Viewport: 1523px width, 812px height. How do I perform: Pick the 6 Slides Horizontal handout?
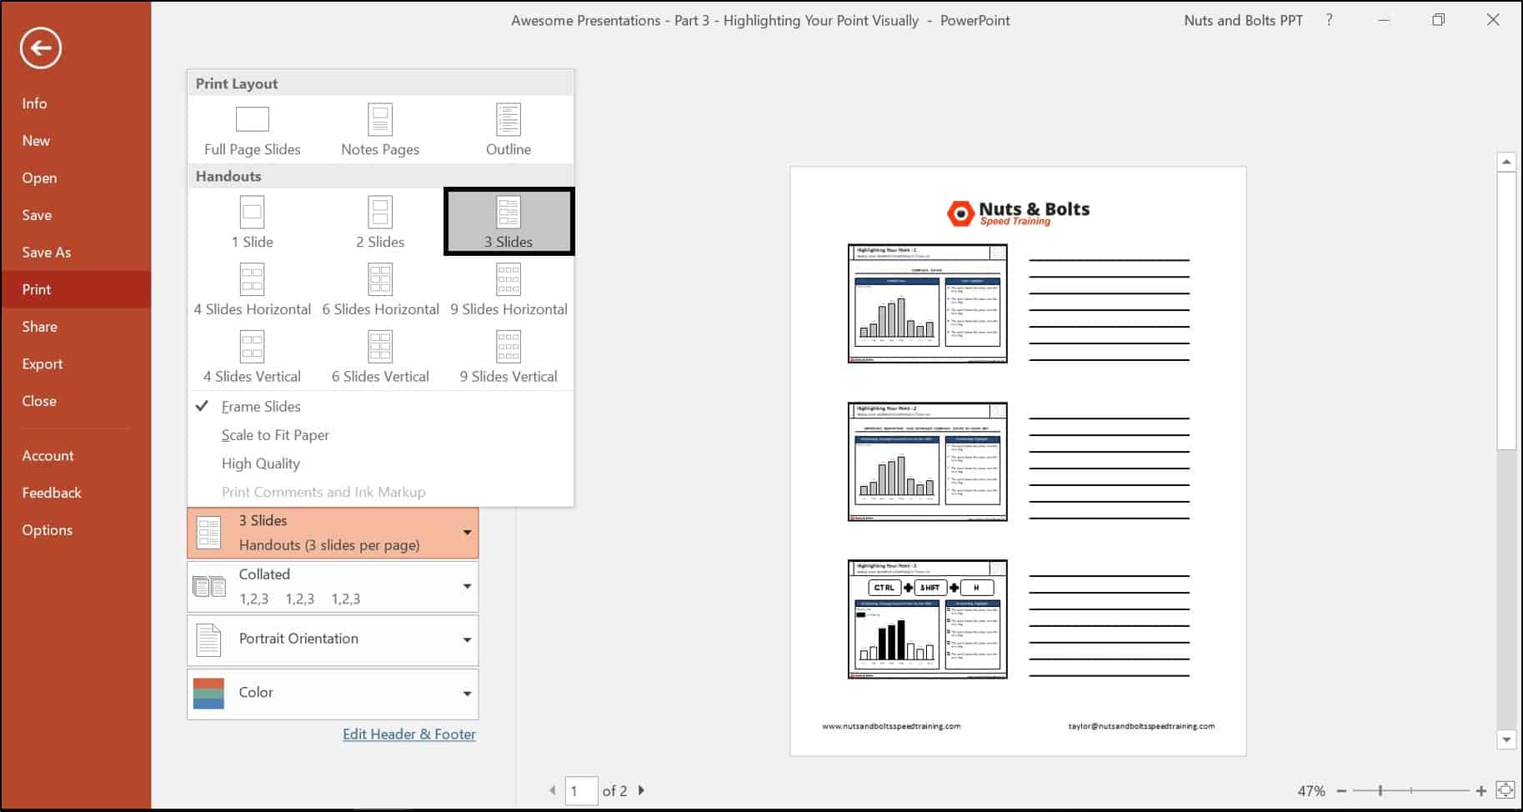coord(380,289)
